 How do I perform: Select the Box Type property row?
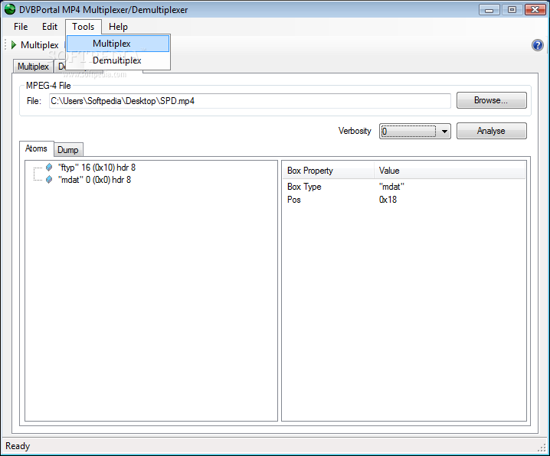pyautogui.click(x=404, y=187)
